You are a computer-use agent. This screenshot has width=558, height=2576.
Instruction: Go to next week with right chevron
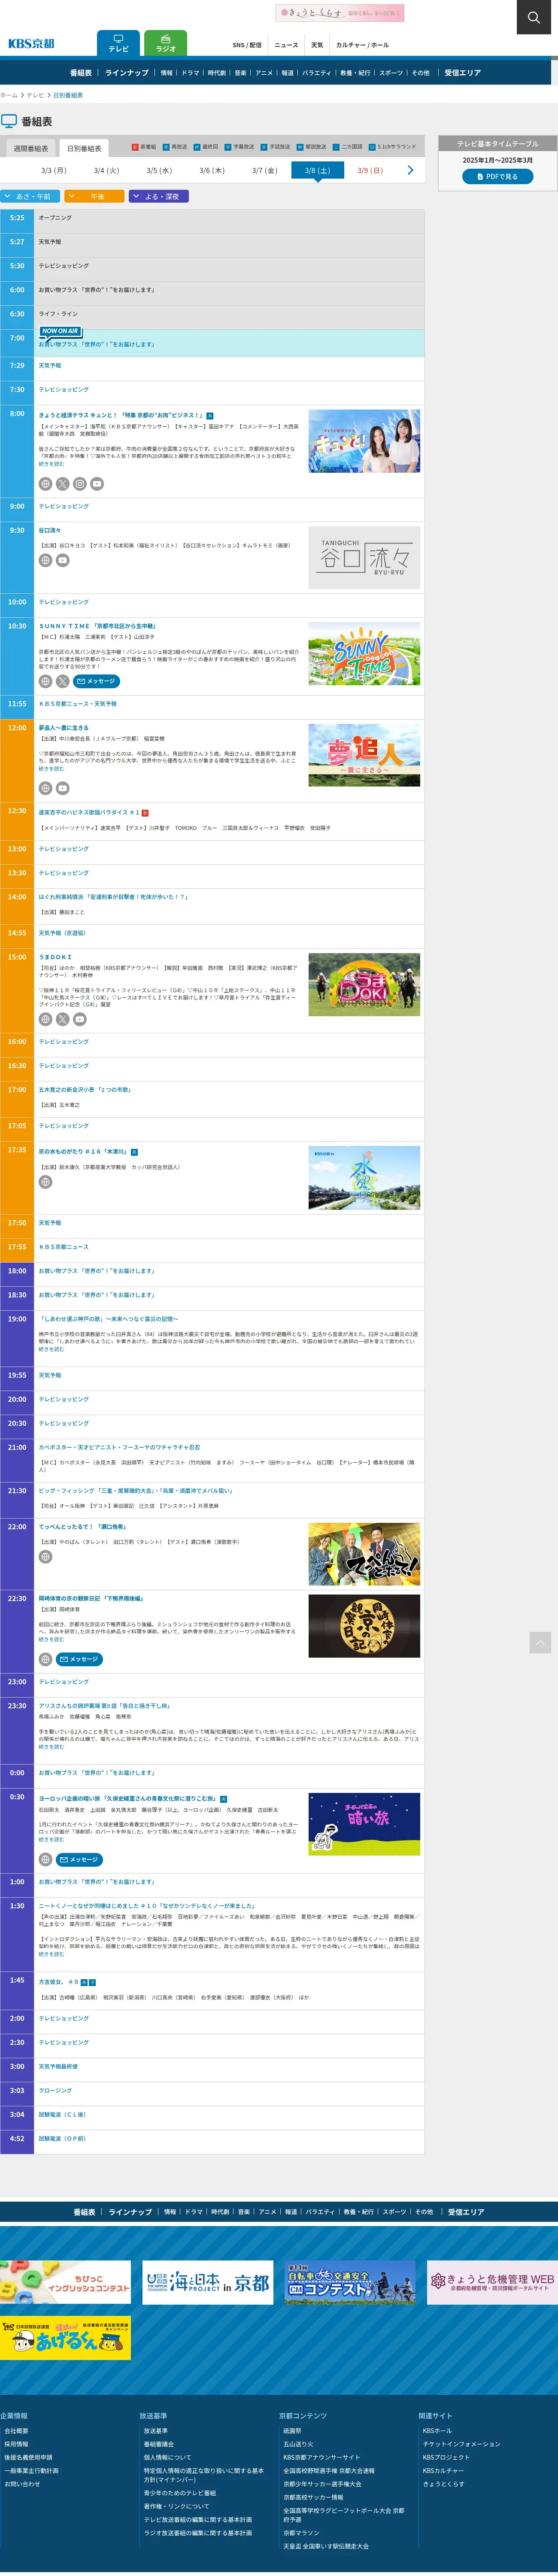(410, 170)
